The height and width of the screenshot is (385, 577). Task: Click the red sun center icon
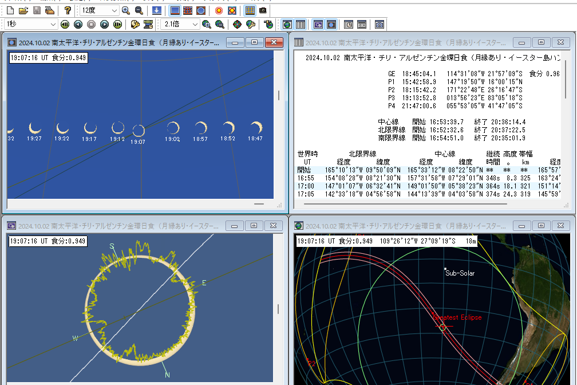point(219,11)
